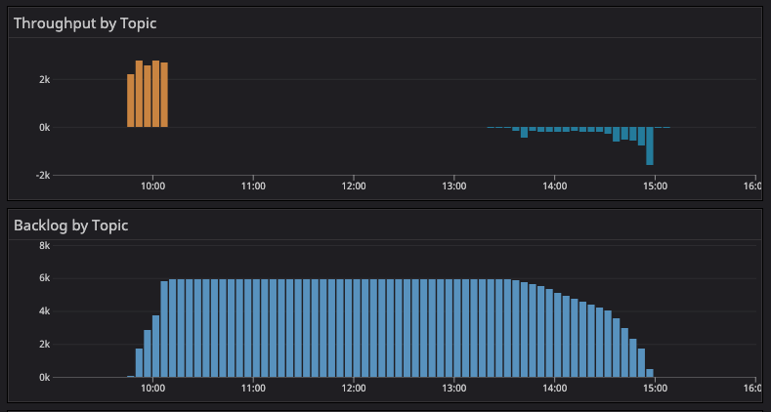Image resolution: width=771 pixels, height=412 pixels.
Task: Click the 2k label on Backlog axis
Action: (44, 345)
